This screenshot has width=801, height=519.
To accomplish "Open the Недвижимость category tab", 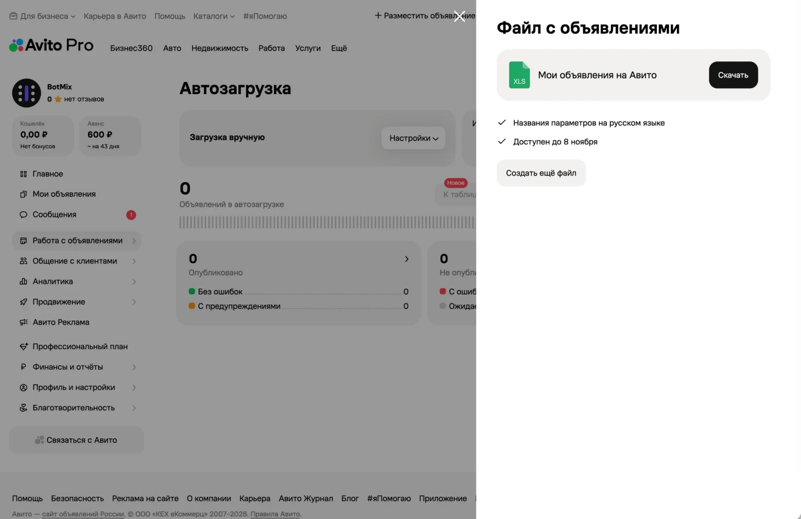I will point(220,48).
